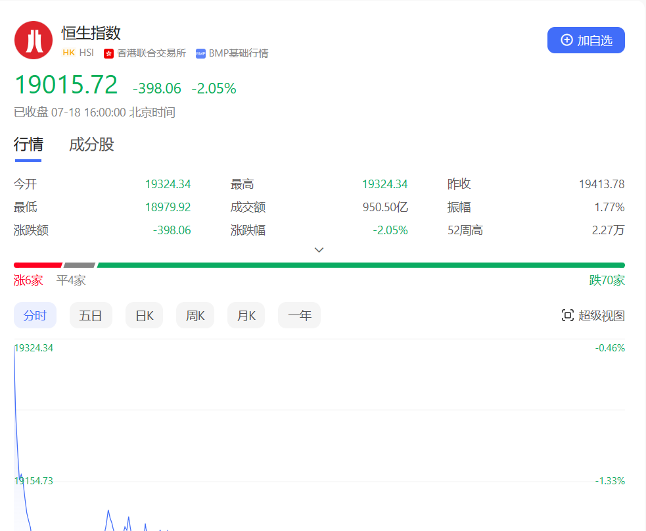Click the red rising stocks bar segment

pyautogui.click(x=38, y=265)
